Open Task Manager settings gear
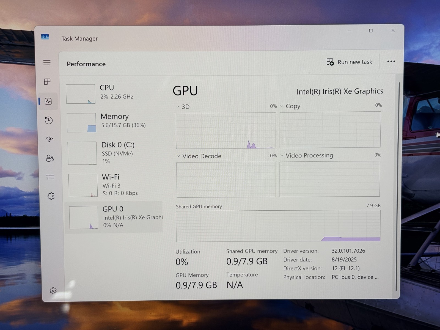The width and height of the screenshot is (440, 330). (53, 291)
